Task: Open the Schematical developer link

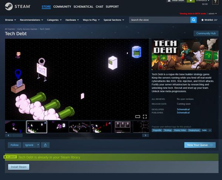Action: pyautogui.click(x=183, y=109)
